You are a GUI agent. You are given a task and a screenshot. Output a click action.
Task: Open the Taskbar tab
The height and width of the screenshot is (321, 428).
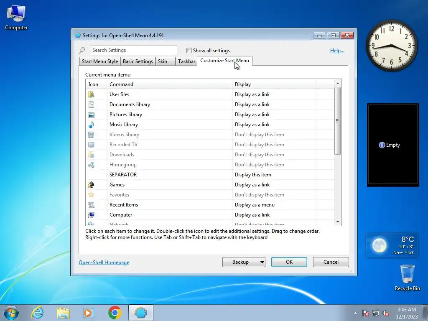tap(186, 61)
